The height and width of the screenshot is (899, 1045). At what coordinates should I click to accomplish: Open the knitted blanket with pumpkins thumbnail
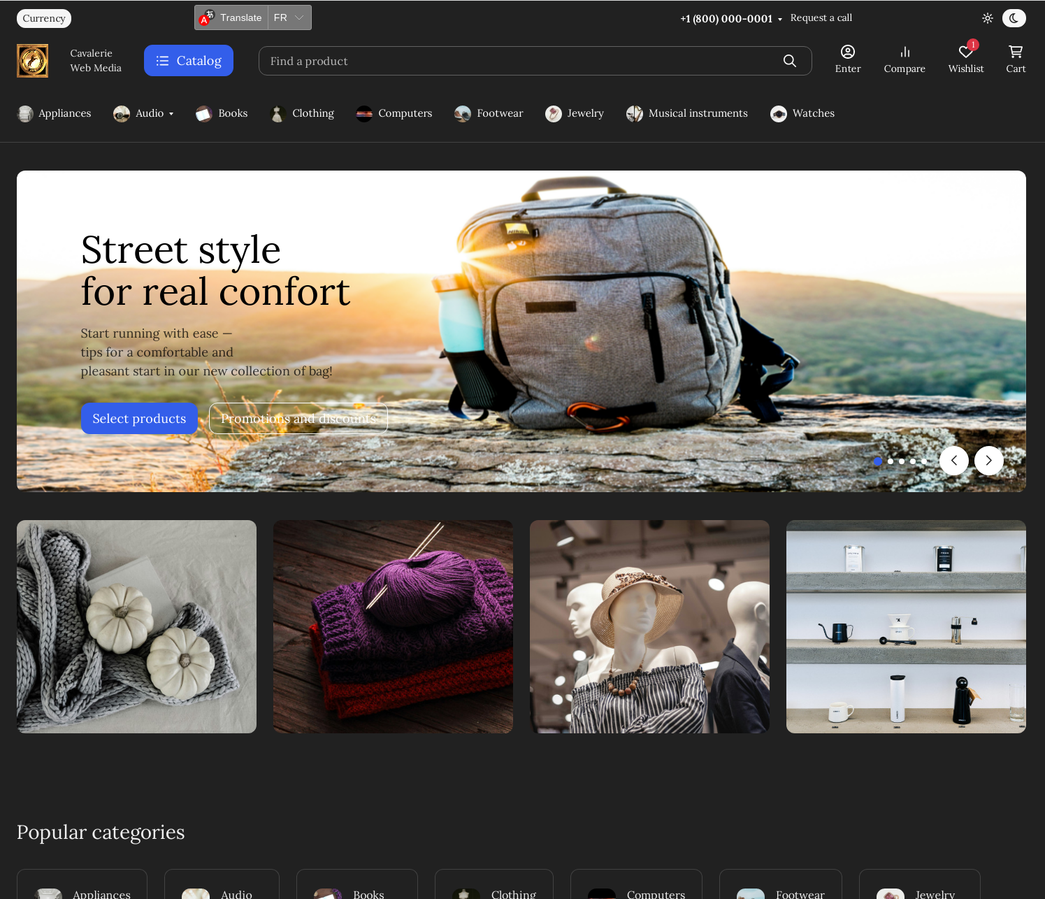click(x=136, y=626)
